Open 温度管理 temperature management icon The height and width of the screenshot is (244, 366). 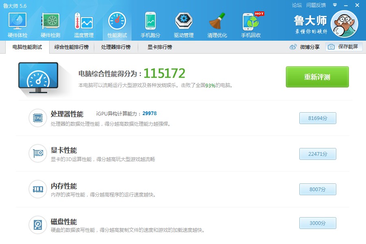tap(84, 21)
